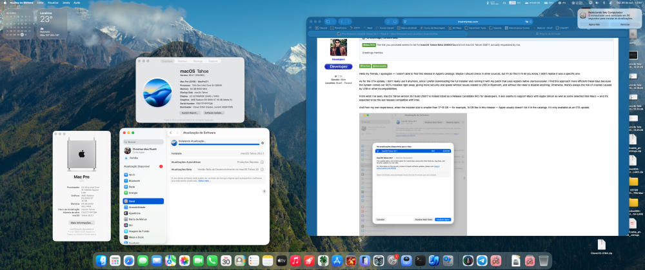The width and height of the screenshot is (645, 270).
Task: Click Safari home icon in toolbar
Action: [x=395, y=21]
